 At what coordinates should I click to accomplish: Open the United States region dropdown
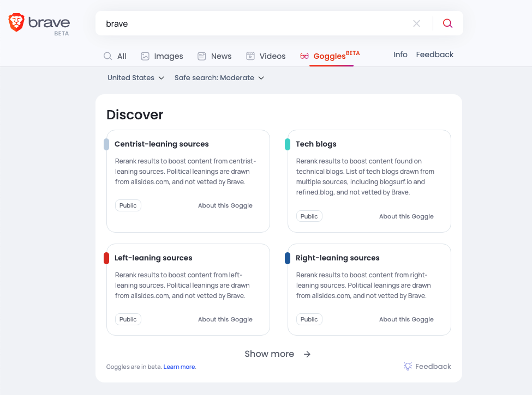(136, 77)
